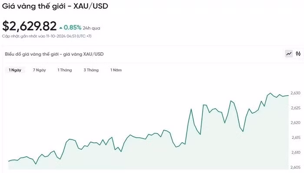This screenshot has width=304, height=173.
Task: Click green up-arrow beside 0.85%
Action: click(61, 28)
